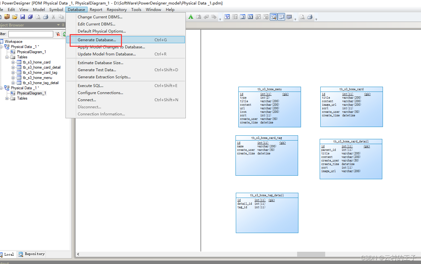Viewport: 421px width, 264px height.
Task: Click the grid table view toolbar icon
Action: [x=289, y=17]
